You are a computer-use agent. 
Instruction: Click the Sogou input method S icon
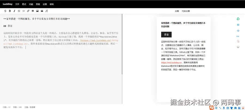point(212,108)
